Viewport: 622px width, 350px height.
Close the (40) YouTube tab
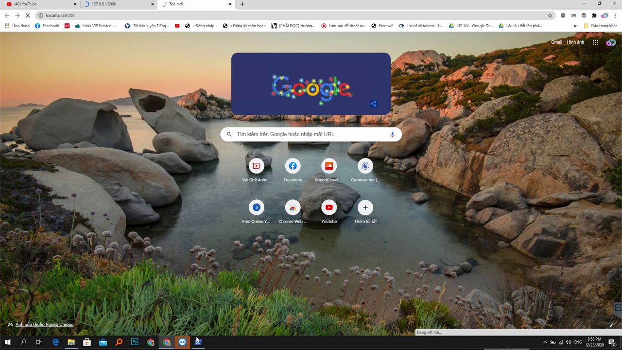click(x=75, y=4)
